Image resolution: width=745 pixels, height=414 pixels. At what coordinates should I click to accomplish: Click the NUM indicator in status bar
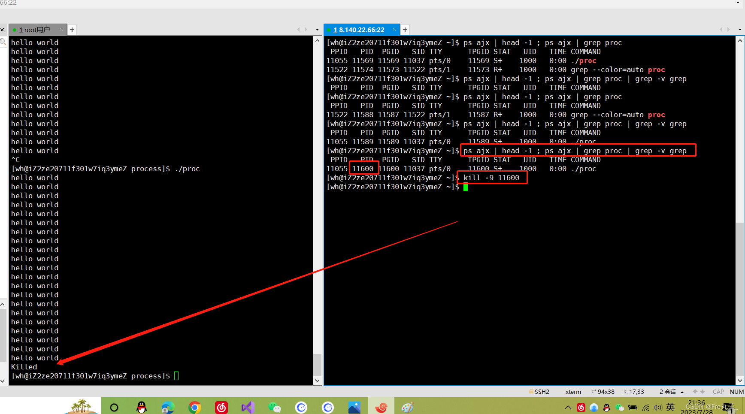[x=736, y=392]
